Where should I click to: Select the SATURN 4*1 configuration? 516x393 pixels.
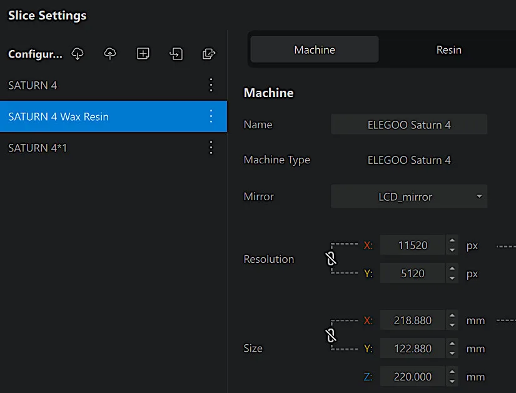pyautogui.click(x=114, y=148)
